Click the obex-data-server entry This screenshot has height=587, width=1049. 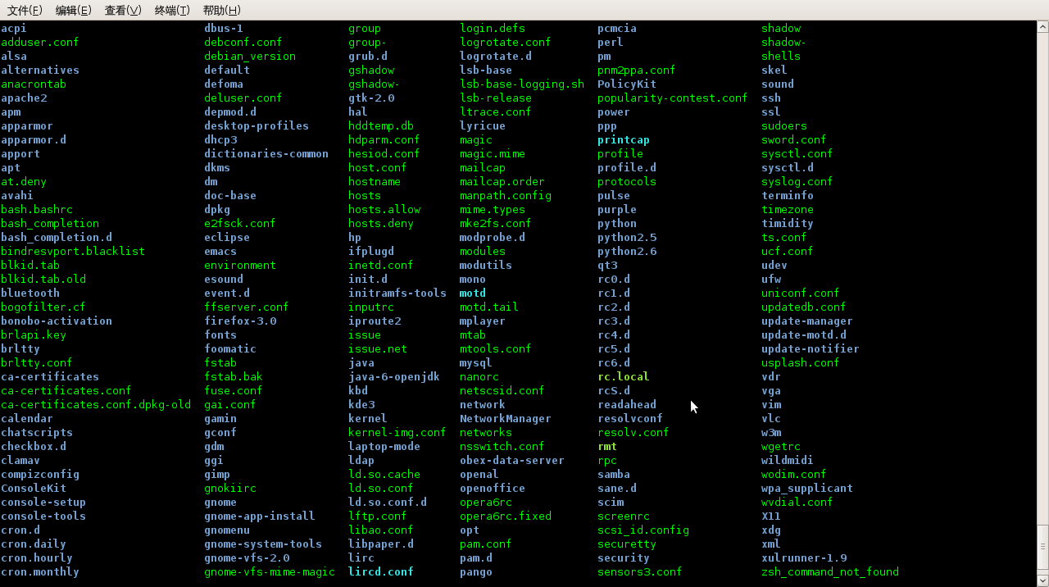point(512,460)
